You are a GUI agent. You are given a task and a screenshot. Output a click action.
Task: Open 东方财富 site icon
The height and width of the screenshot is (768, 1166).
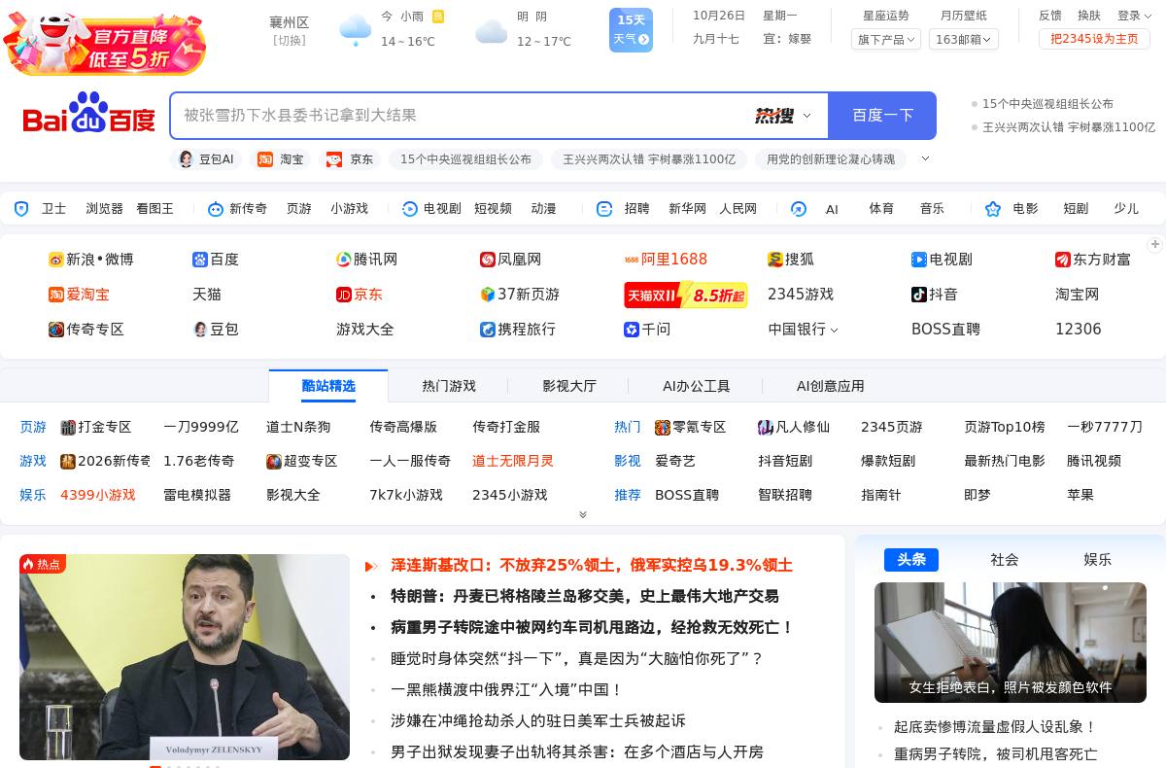click(1063, 260)
